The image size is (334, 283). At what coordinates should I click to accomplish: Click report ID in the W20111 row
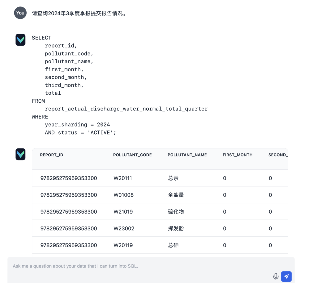click(x=69, y=178)
